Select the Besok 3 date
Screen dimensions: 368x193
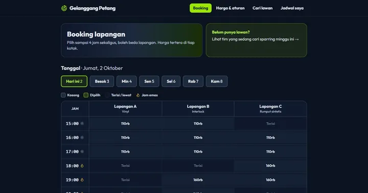[102, 81]
